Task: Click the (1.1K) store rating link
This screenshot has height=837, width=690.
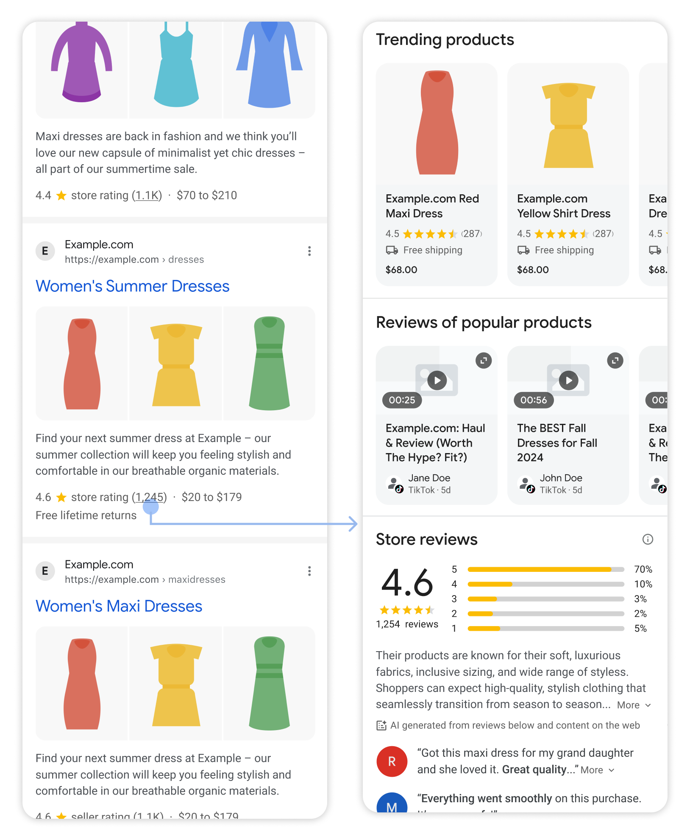Action: (x=147, y=195)
